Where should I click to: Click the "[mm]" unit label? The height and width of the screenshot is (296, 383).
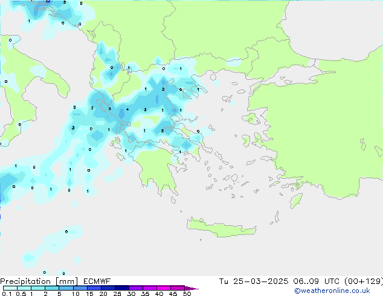click(67, 282)
